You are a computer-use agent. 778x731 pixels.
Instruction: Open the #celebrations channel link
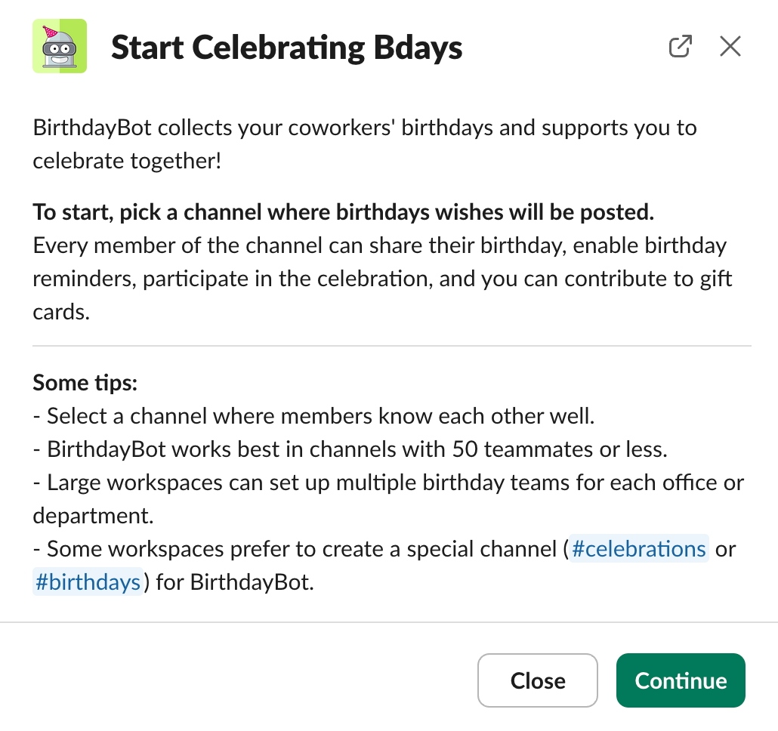[x=638, y=549]
